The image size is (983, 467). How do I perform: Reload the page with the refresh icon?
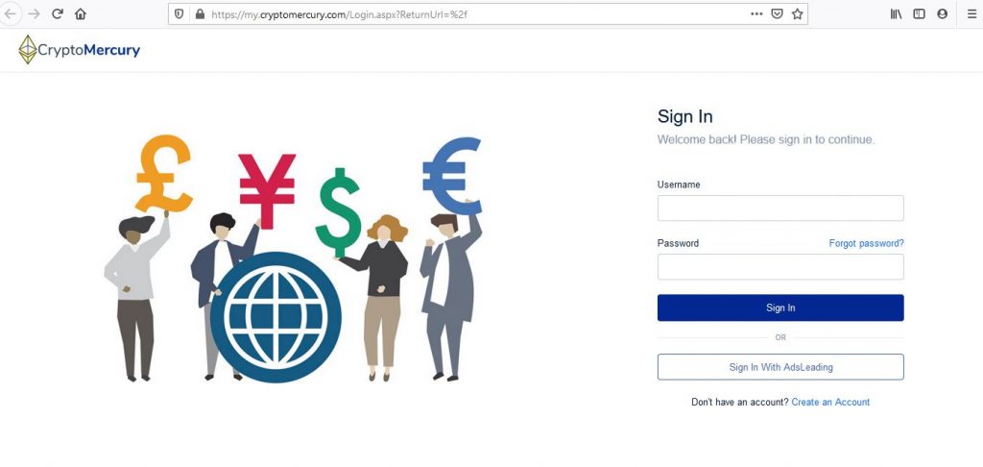point(58,13)
